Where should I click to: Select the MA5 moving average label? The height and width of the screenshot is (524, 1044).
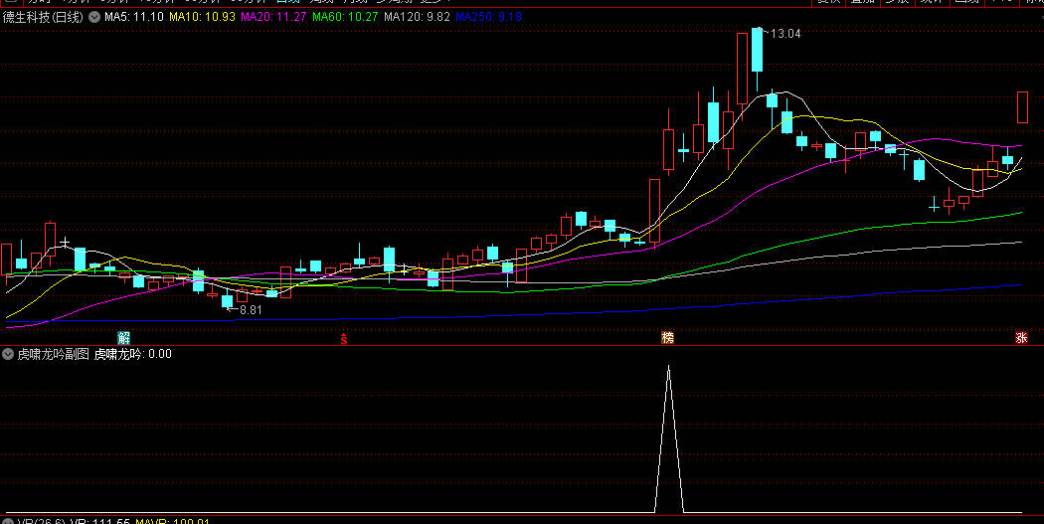coord(134,18)
